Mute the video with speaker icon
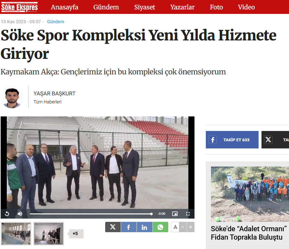 point(20,214)
